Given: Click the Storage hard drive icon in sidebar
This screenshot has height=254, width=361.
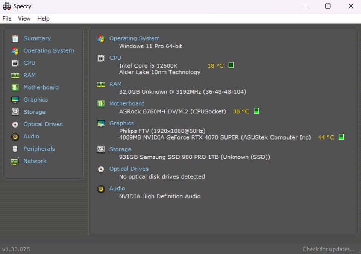Looking at the screenshot, I should pyautogui.click(x=15, y=112).
